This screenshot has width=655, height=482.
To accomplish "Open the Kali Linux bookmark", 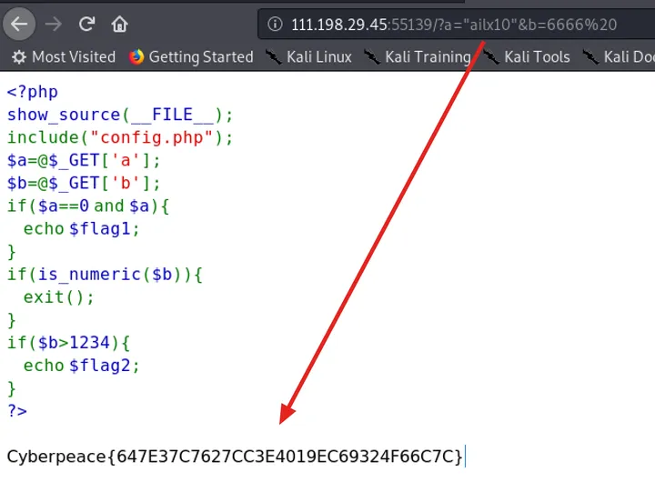I will point(309,56).
